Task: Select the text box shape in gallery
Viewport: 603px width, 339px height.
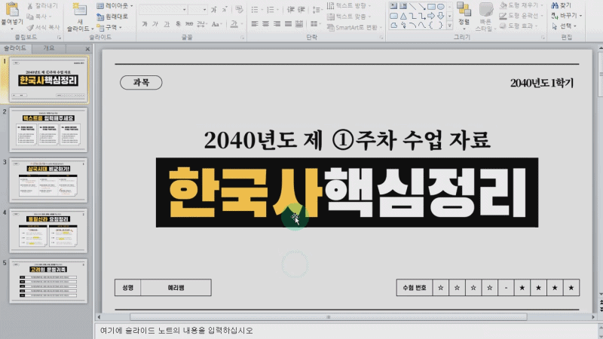Action: [393, 6]
